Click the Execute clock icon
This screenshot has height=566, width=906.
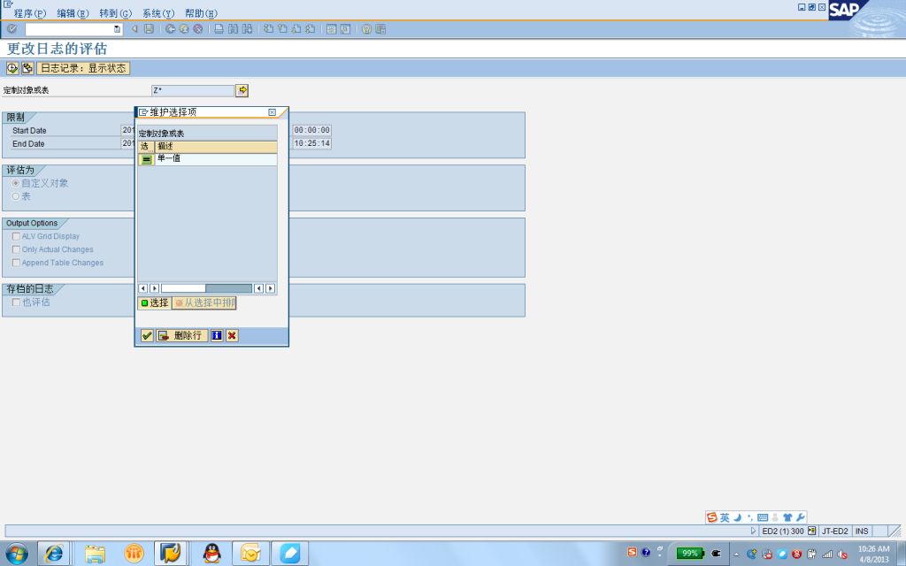coord(12,68)
